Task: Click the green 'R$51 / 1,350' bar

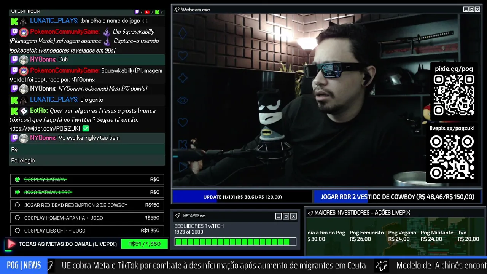Action: tap(145, 244)
